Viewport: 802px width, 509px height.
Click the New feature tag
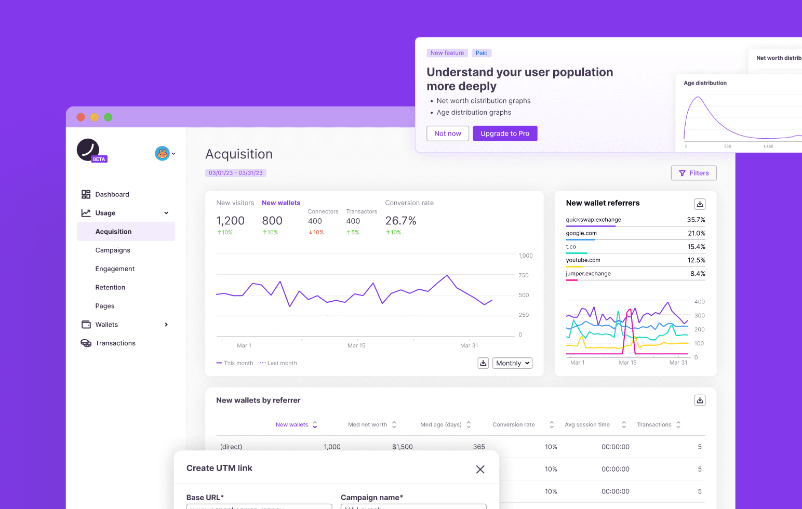(447, 53)
